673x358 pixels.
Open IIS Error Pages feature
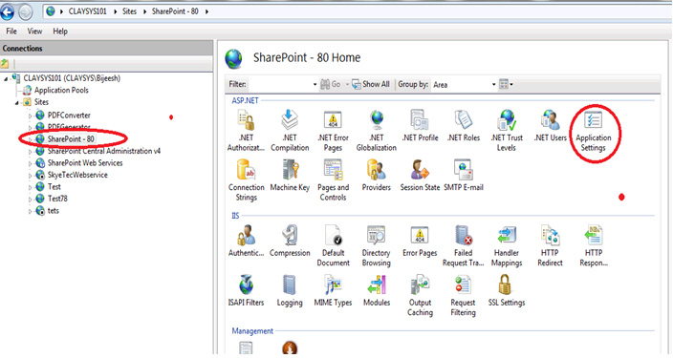420,242
